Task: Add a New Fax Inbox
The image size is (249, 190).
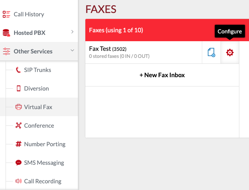Action: pos(162,75)
